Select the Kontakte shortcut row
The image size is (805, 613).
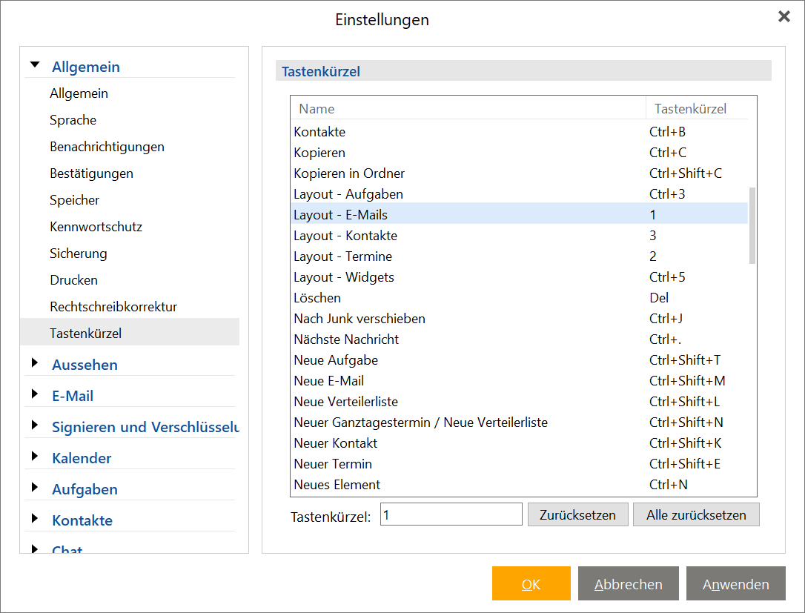click(x=520, y=132)
